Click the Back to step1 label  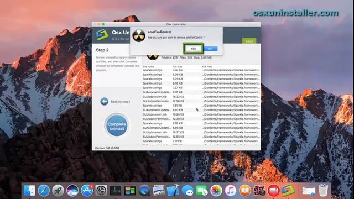click(x=121, y=102)
